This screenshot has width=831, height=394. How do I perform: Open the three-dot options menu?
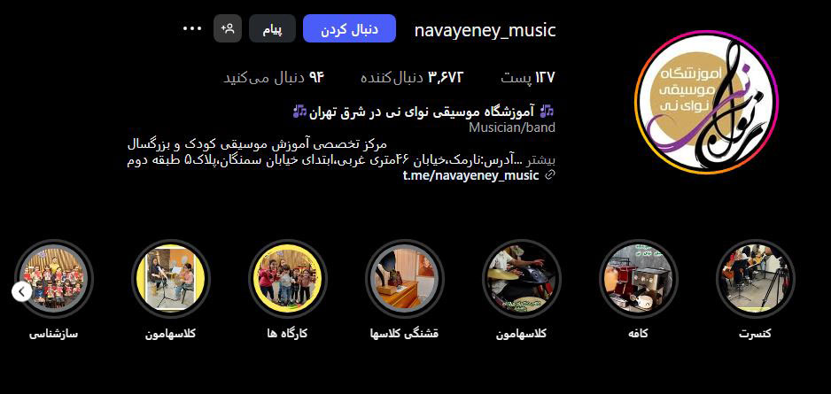pos(192,28)
